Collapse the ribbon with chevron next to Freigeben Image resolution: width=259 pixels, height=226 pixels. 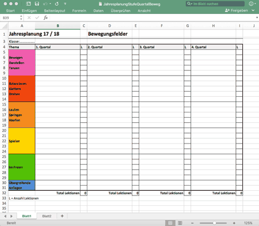pos(253,10)
